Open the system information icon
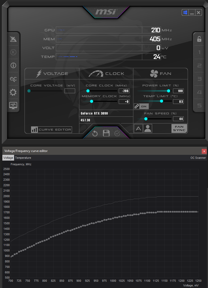The image size is (208, 288). point(13,65)
